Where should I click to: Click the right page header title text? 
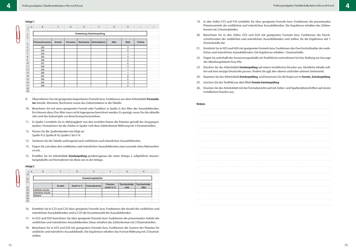tap(303, 6)
